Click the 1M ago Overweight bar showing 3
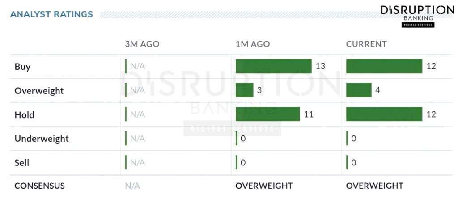 click(244, 90)
